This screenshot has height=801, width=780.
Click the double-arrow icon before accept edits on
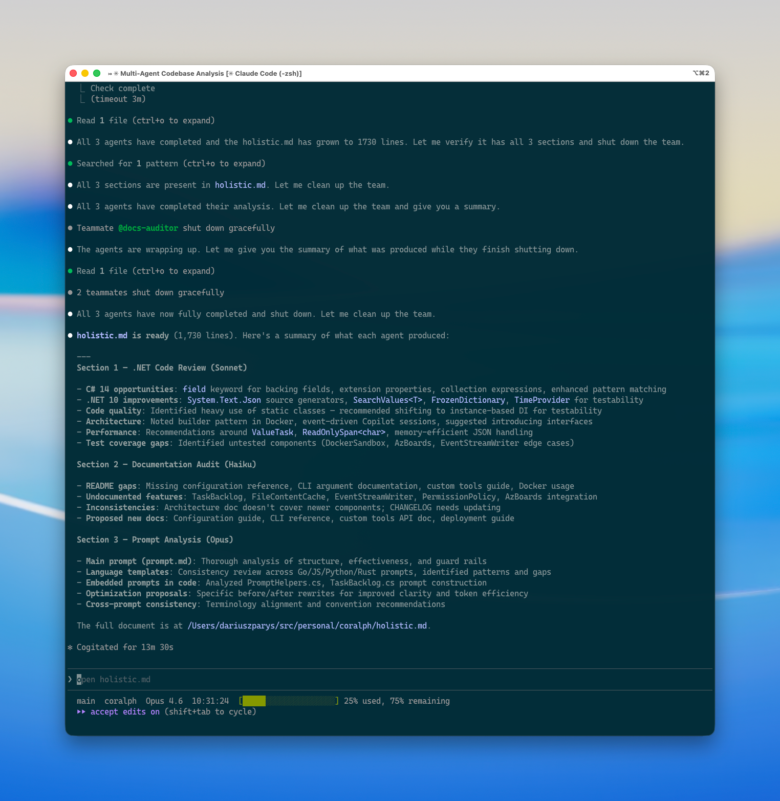[81, 712]
